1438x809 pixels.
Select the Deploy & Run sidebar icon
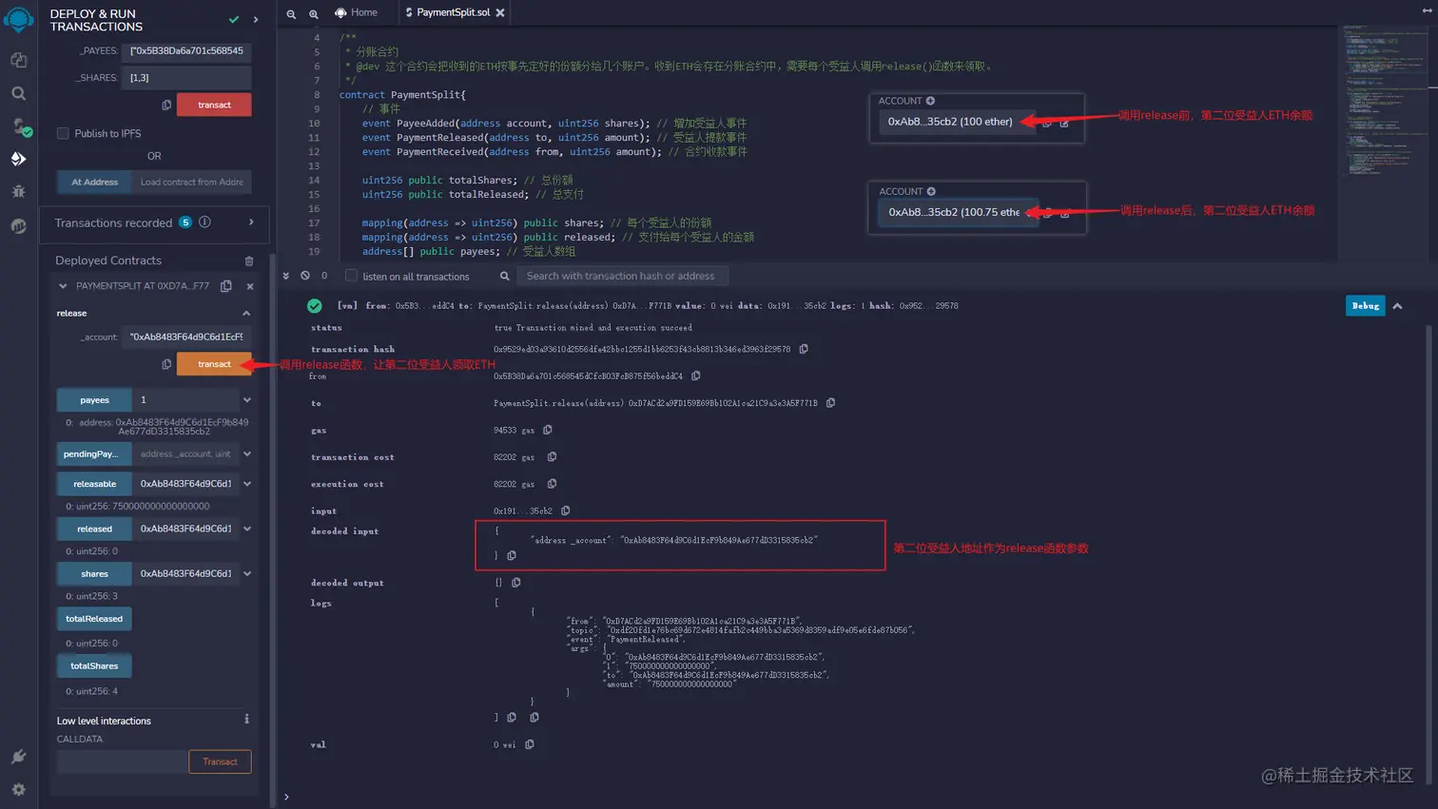[18, 159]
